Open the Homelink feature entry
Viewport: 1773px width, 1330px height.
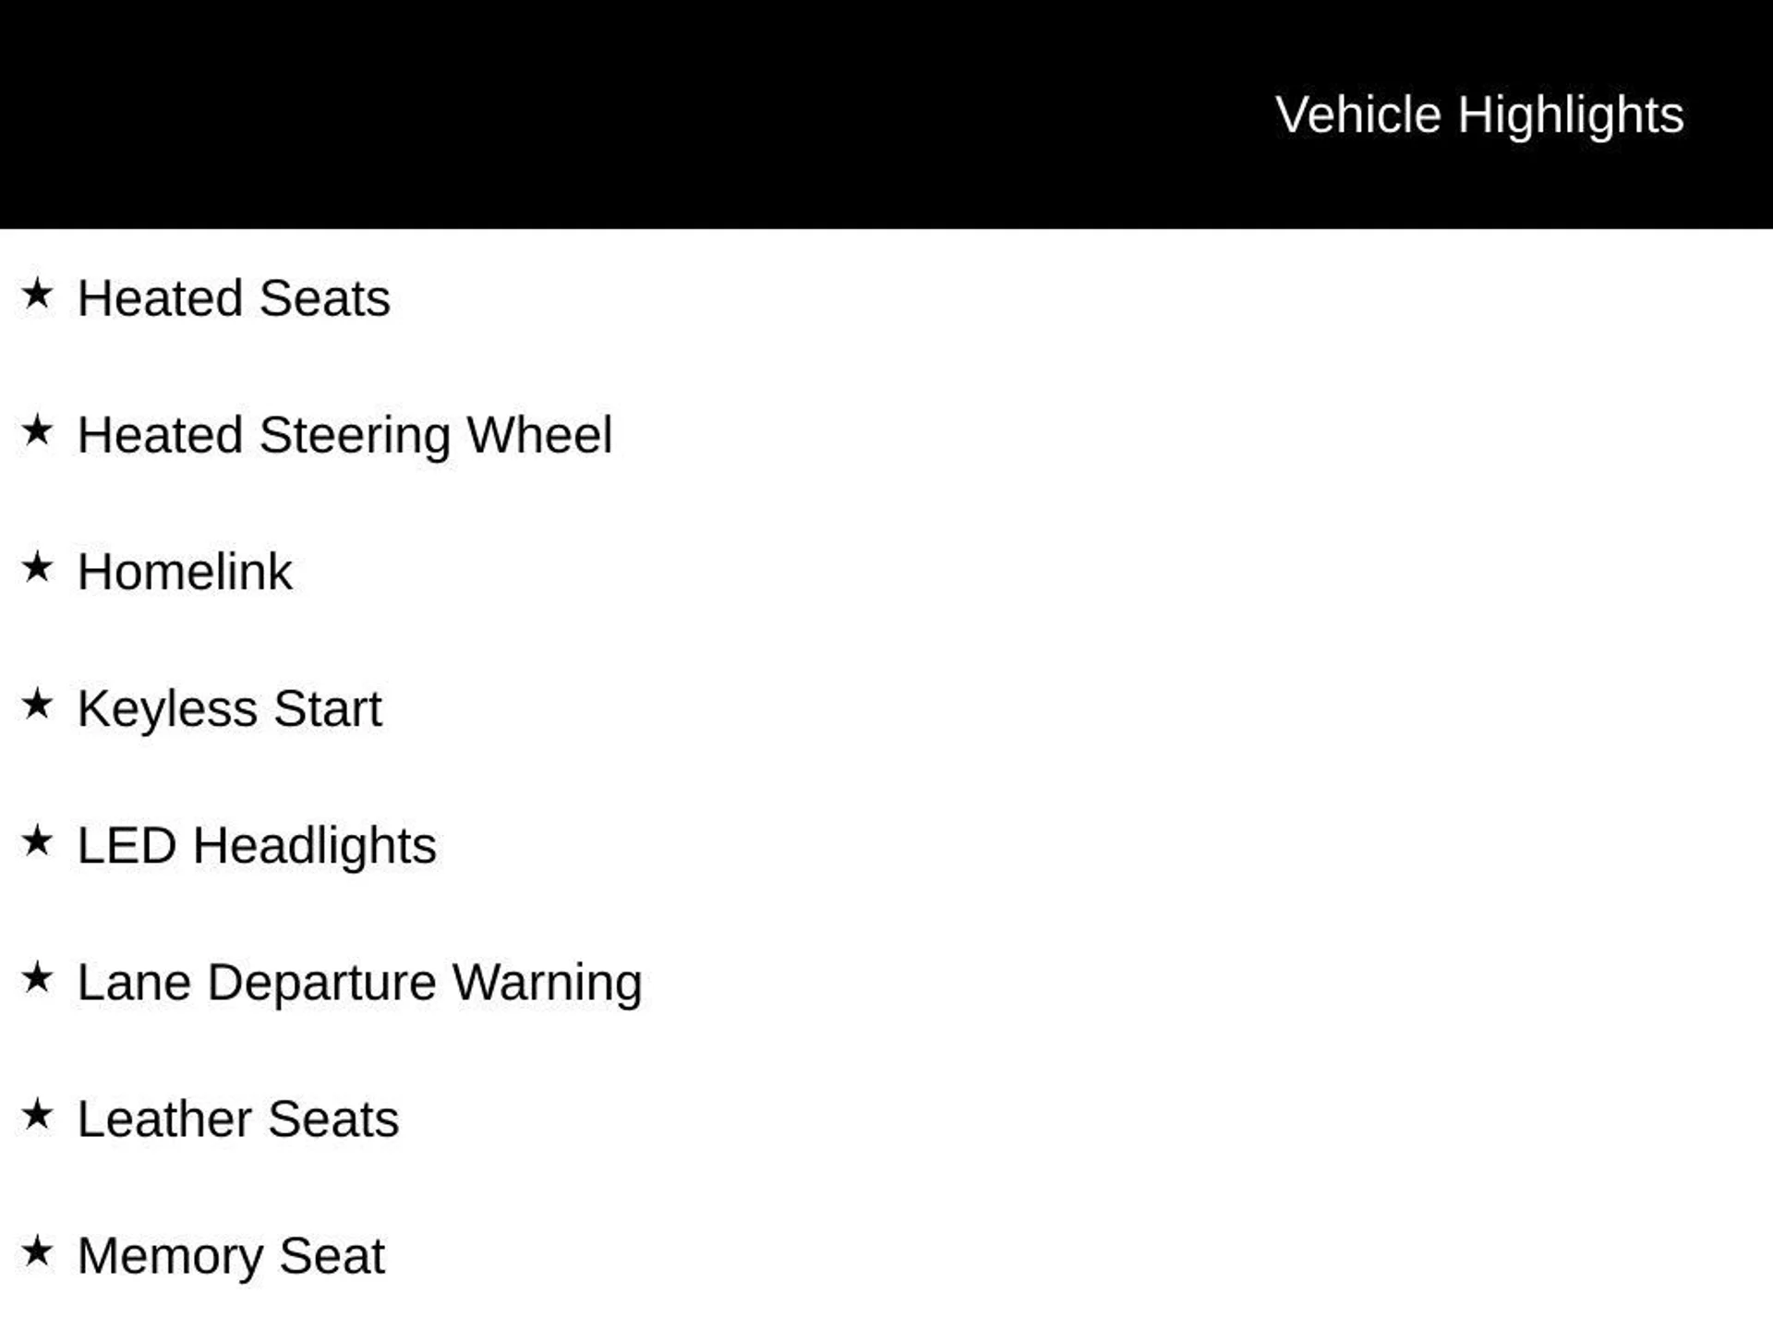[x=185, y=572]
